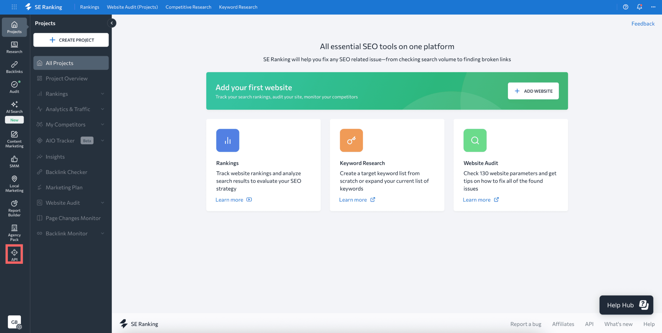The height and width of the screenshot is (333, 662).
Task: Open the API section in the sidebar
Action: point(14,254)
